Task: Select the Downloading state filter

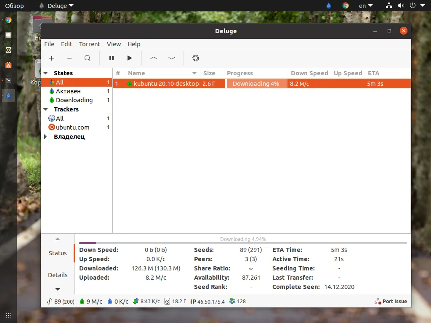Action: pyautogui.click(x=77, y=100)
